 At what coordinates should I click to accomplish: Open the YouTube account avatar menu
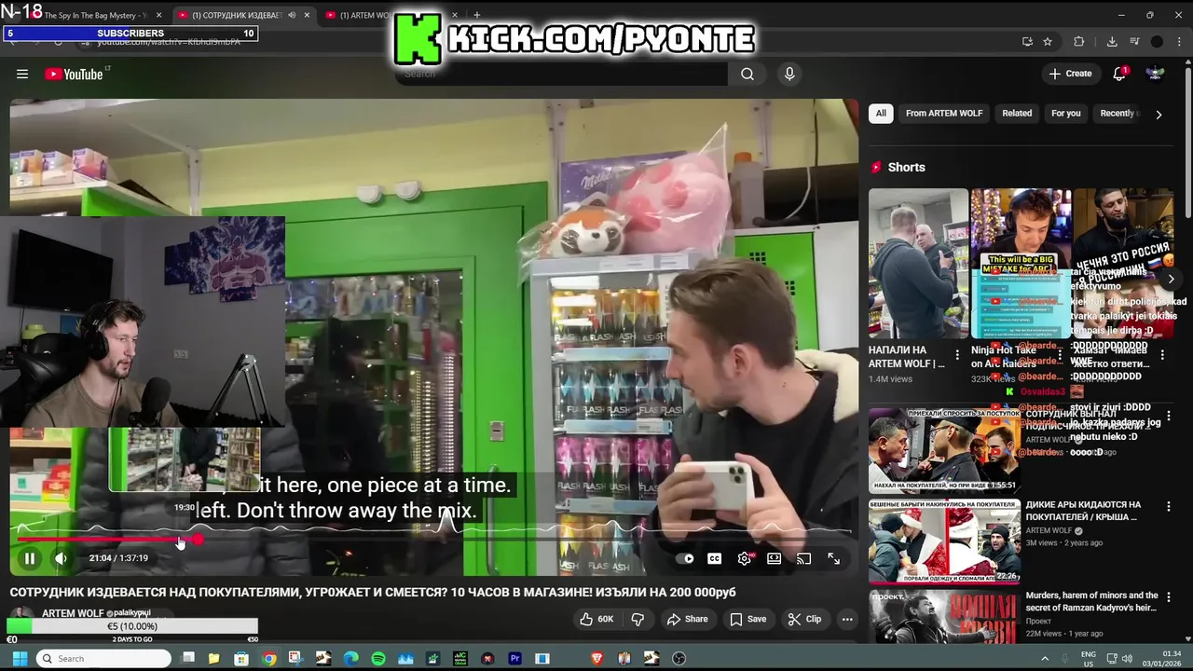click(1156, 74)
